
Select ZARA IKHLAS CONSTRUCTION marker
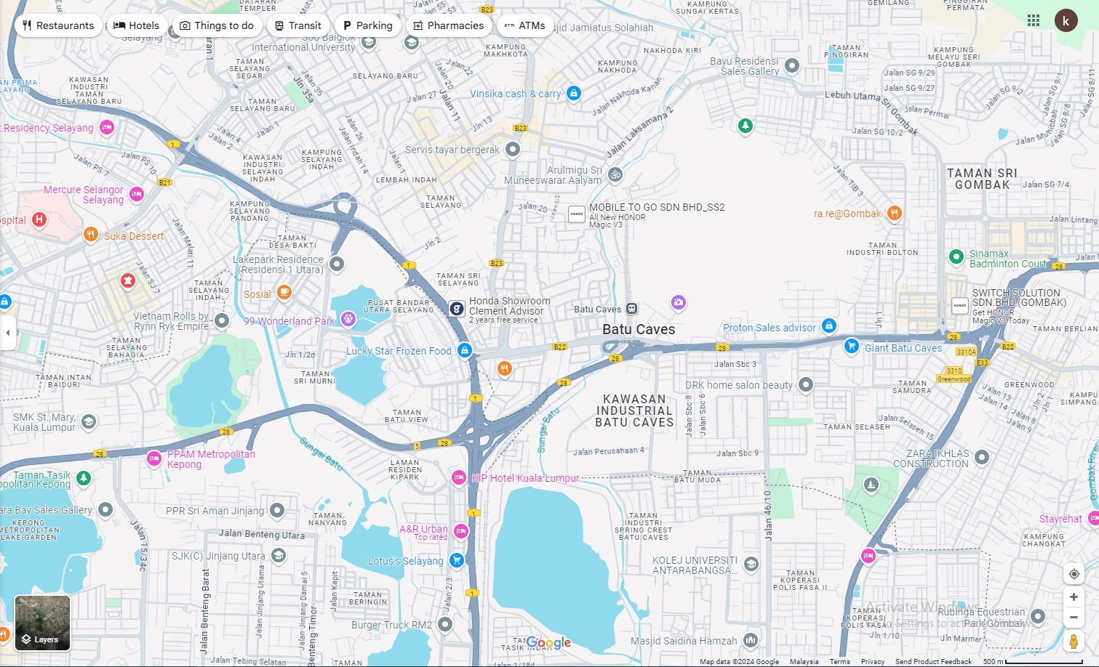point(982,457)
